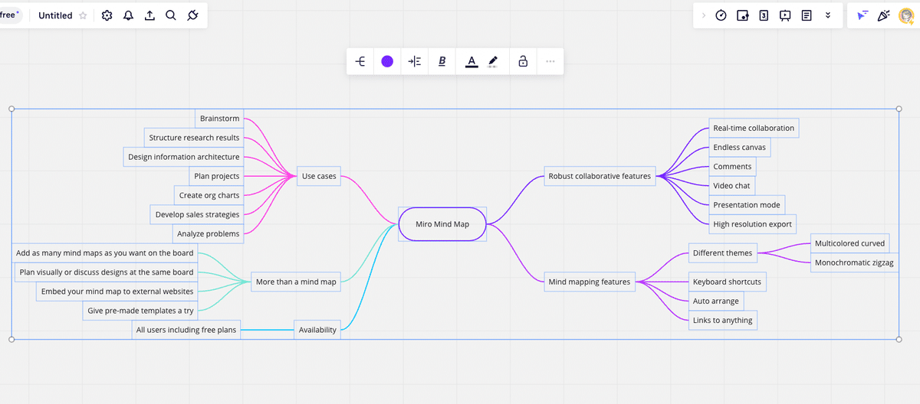Click the export board upload icon
This screenshot has height=404, width=920.
[149, 15]
